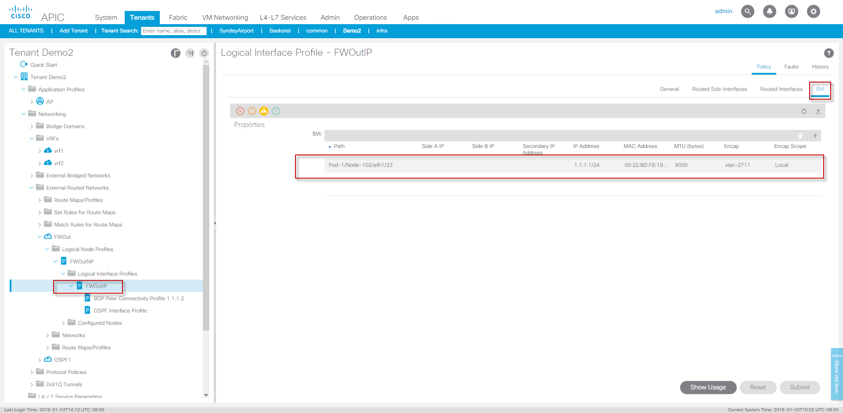
Task: Switch to the General tab
Action: (669, 89)
